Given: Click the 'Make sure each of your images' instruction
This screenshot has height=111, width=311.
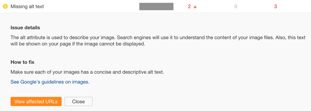Looking at the screenshot, I should point(87,72).
